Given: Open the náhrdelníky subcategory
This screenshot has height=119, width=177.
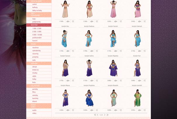Looking at the screenshot, I should pyautogui.click(x=37, y=51).
